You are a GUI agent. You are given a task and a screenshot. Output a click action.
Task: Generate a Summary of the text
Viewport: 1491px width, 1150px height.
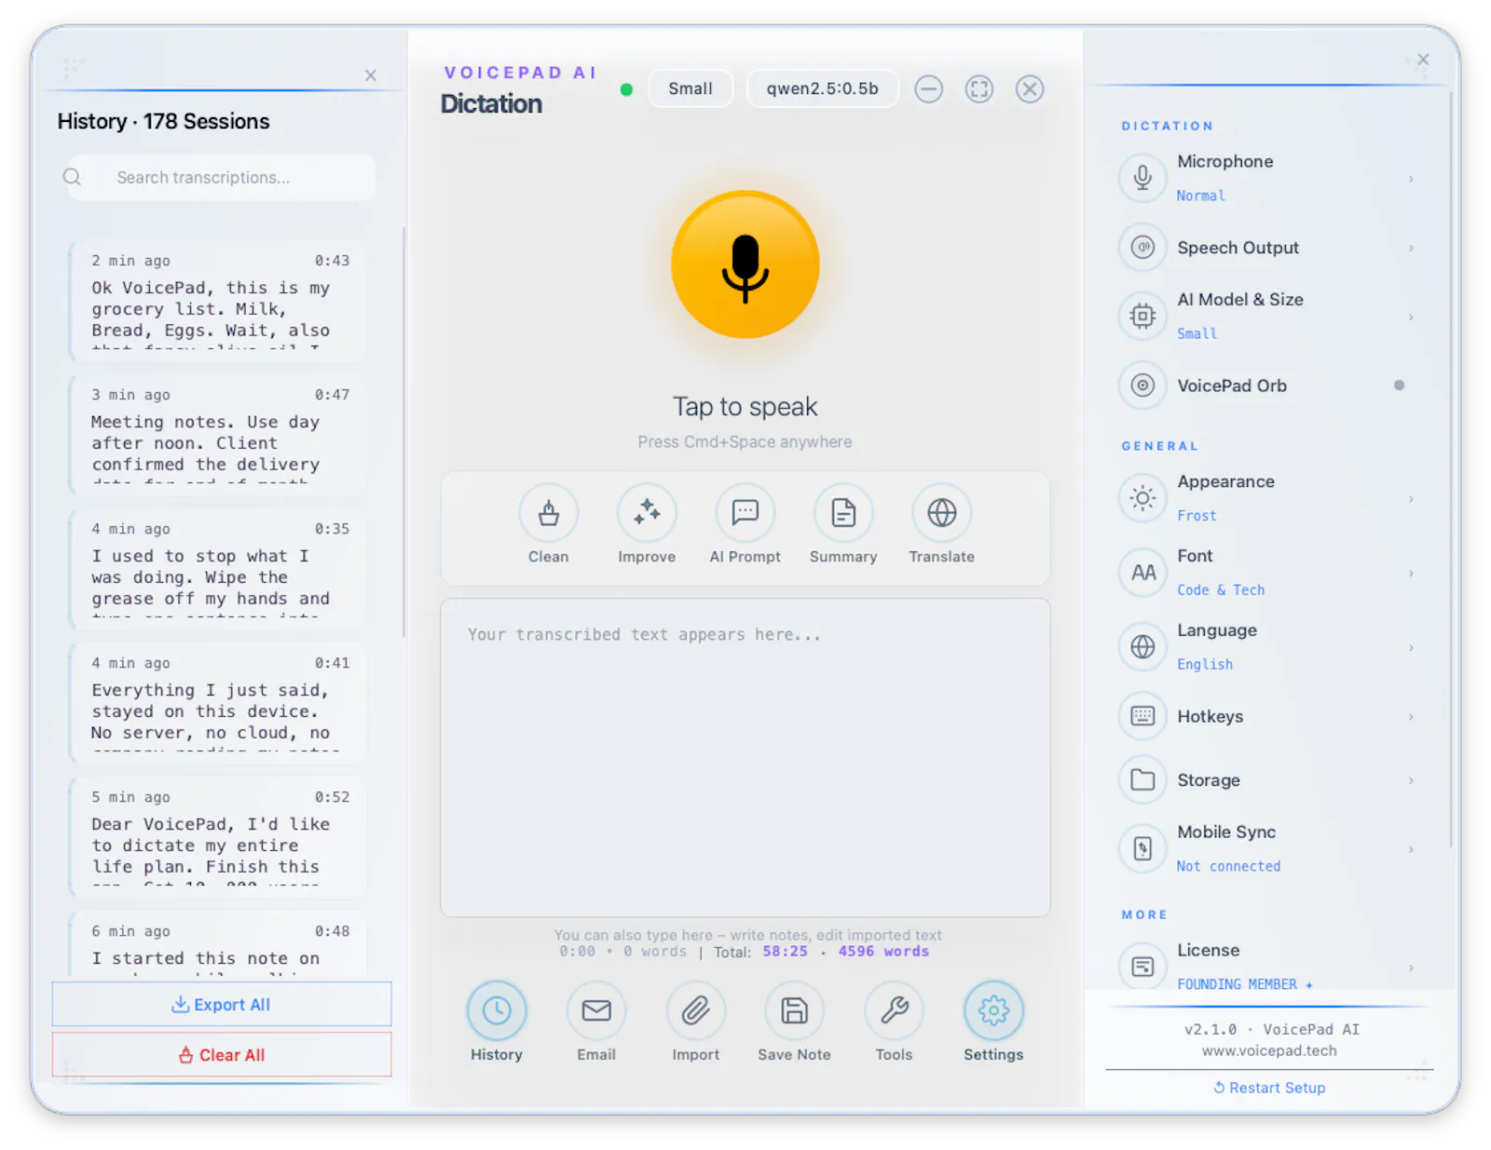[843, 512]
